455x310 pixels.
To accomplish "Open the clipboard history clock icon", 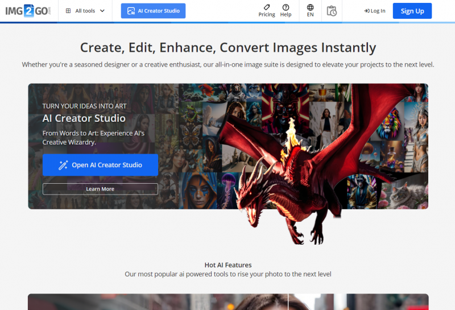I will tap(332, 11).
